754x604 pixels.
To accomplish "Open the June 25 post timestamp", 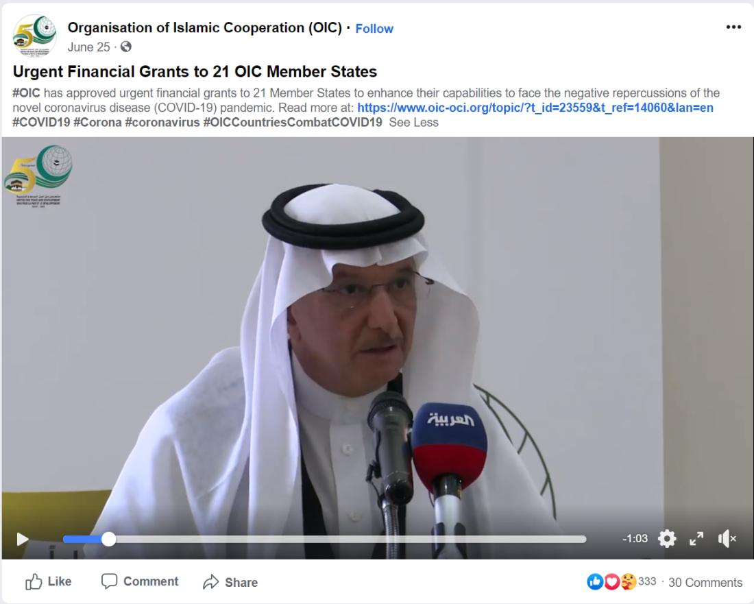I will coord(88,47).
